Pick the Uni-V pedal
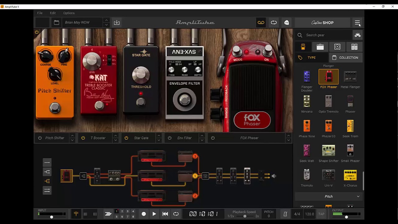398x224 pixels. coord(328,178)
